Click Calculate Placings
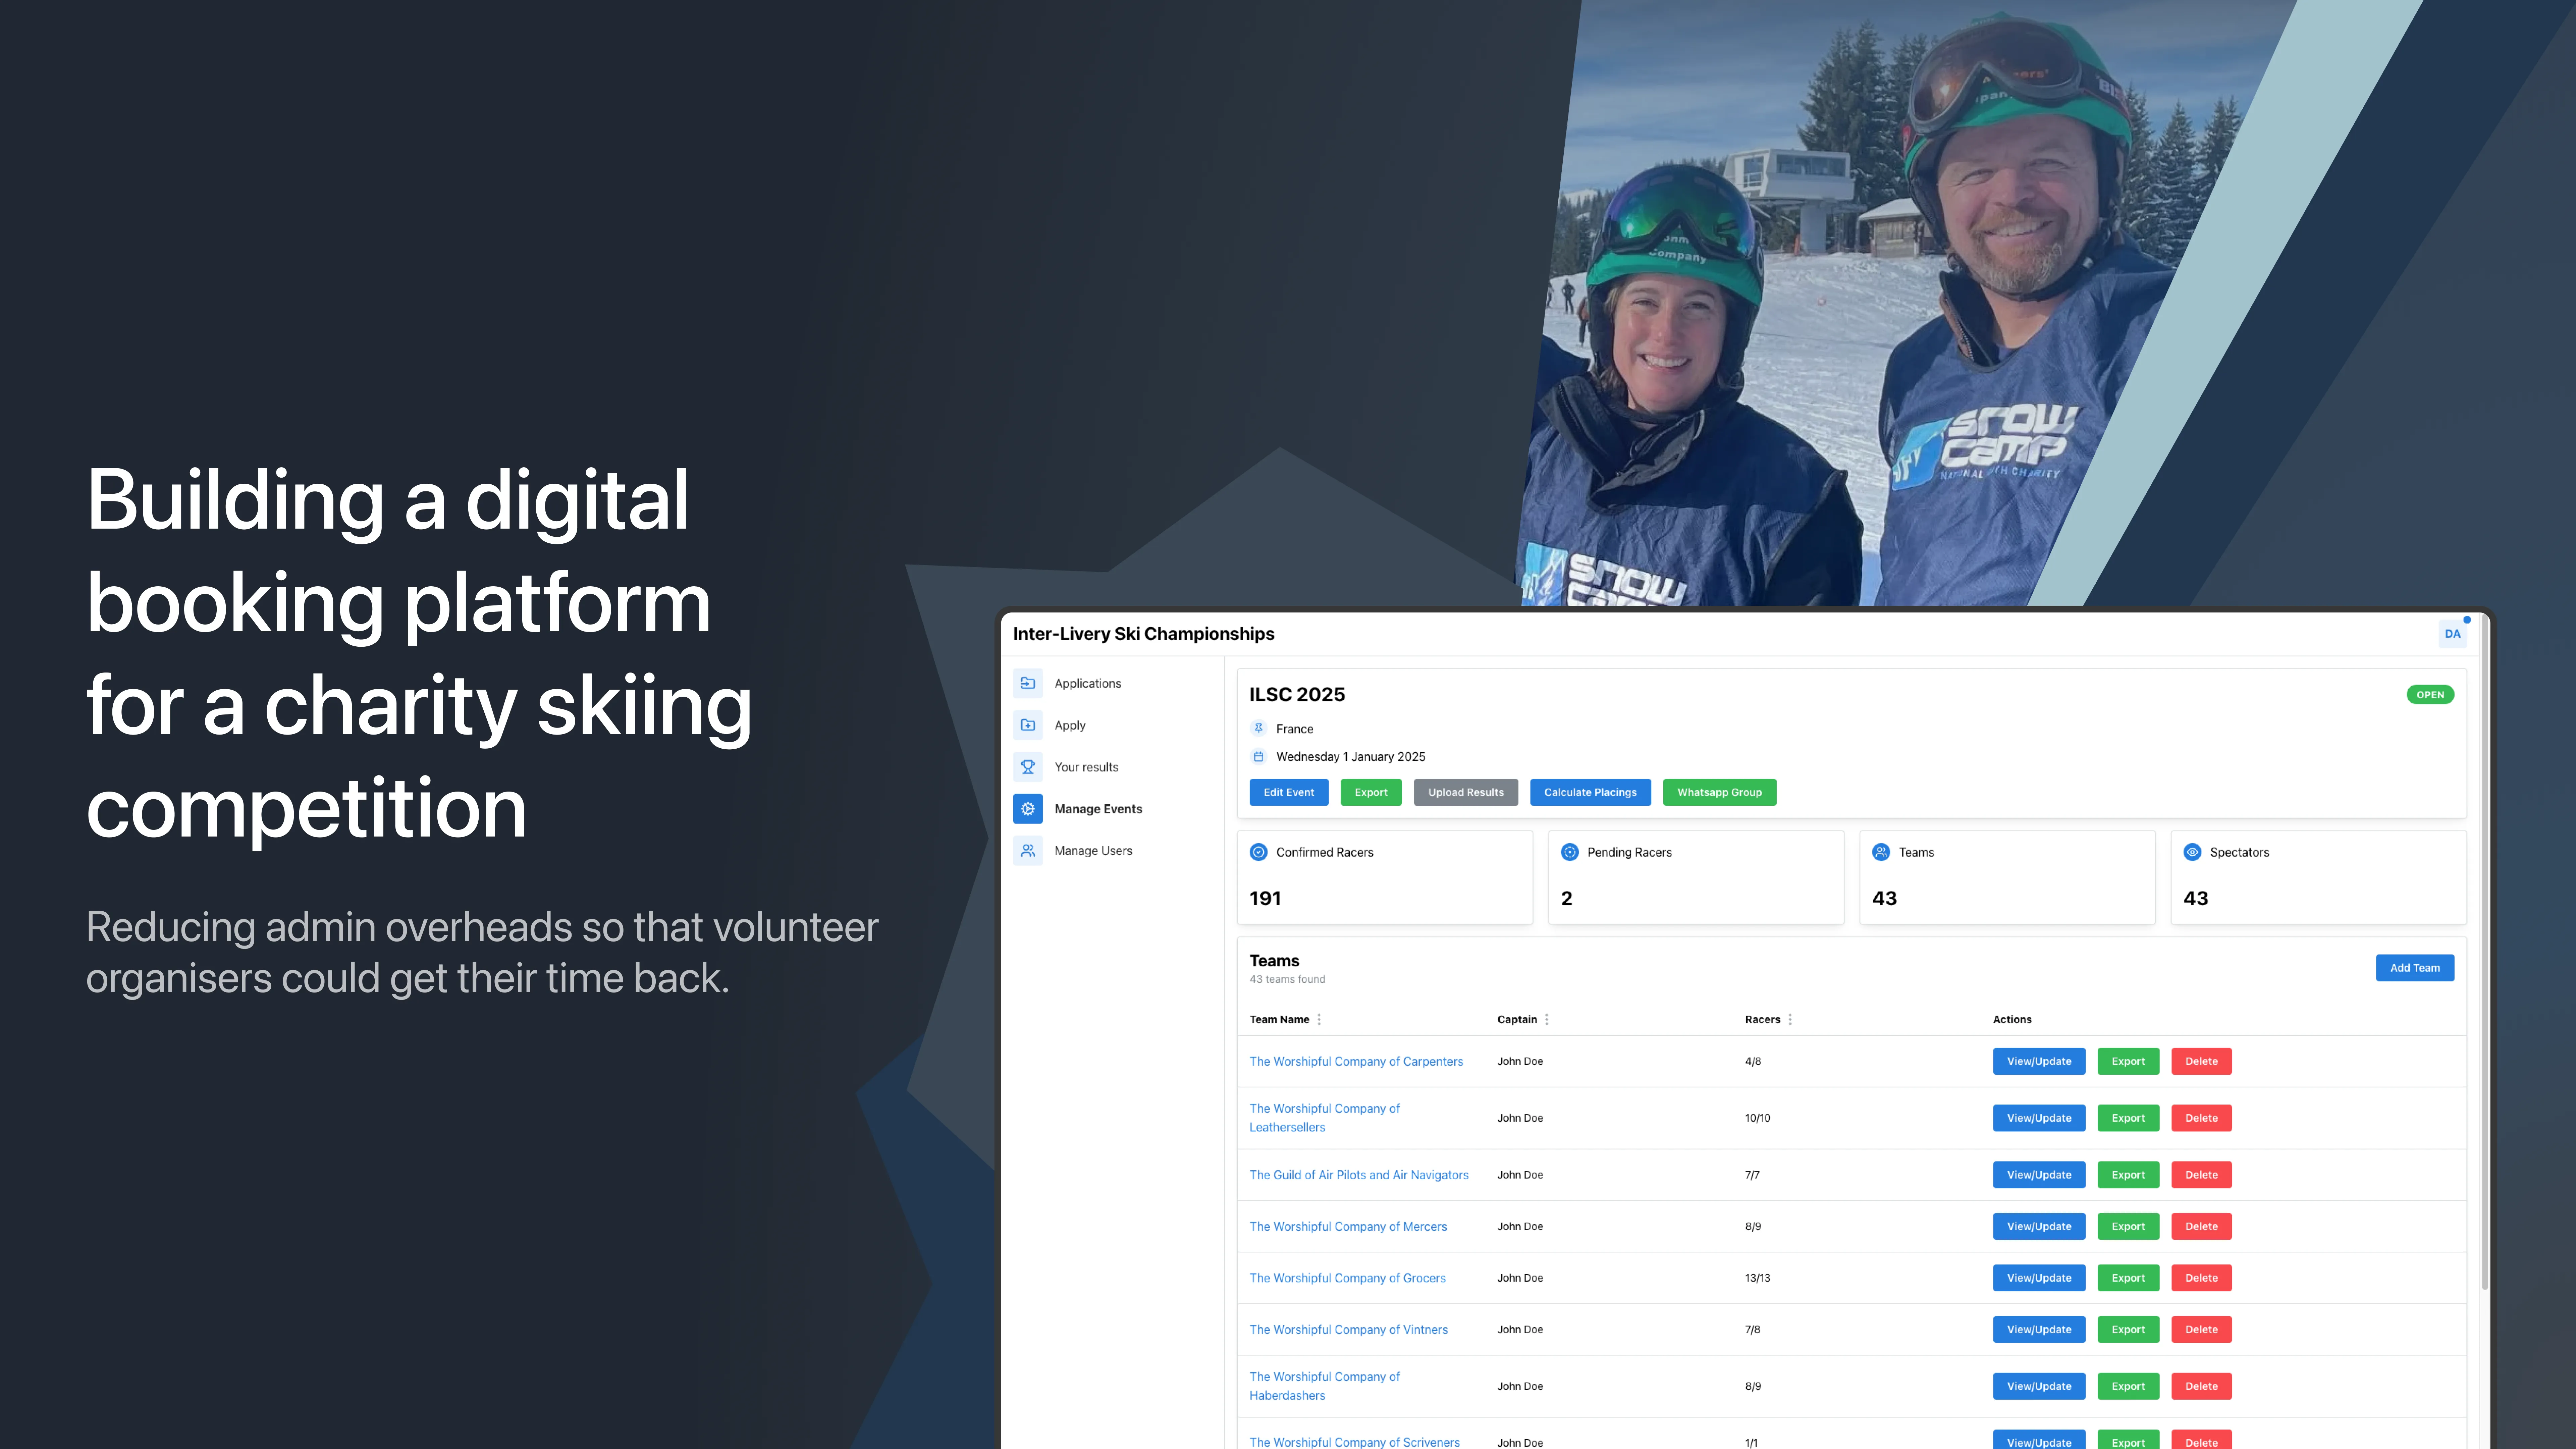This screenshot has height=1449, width=2576. pos(1590,792)
